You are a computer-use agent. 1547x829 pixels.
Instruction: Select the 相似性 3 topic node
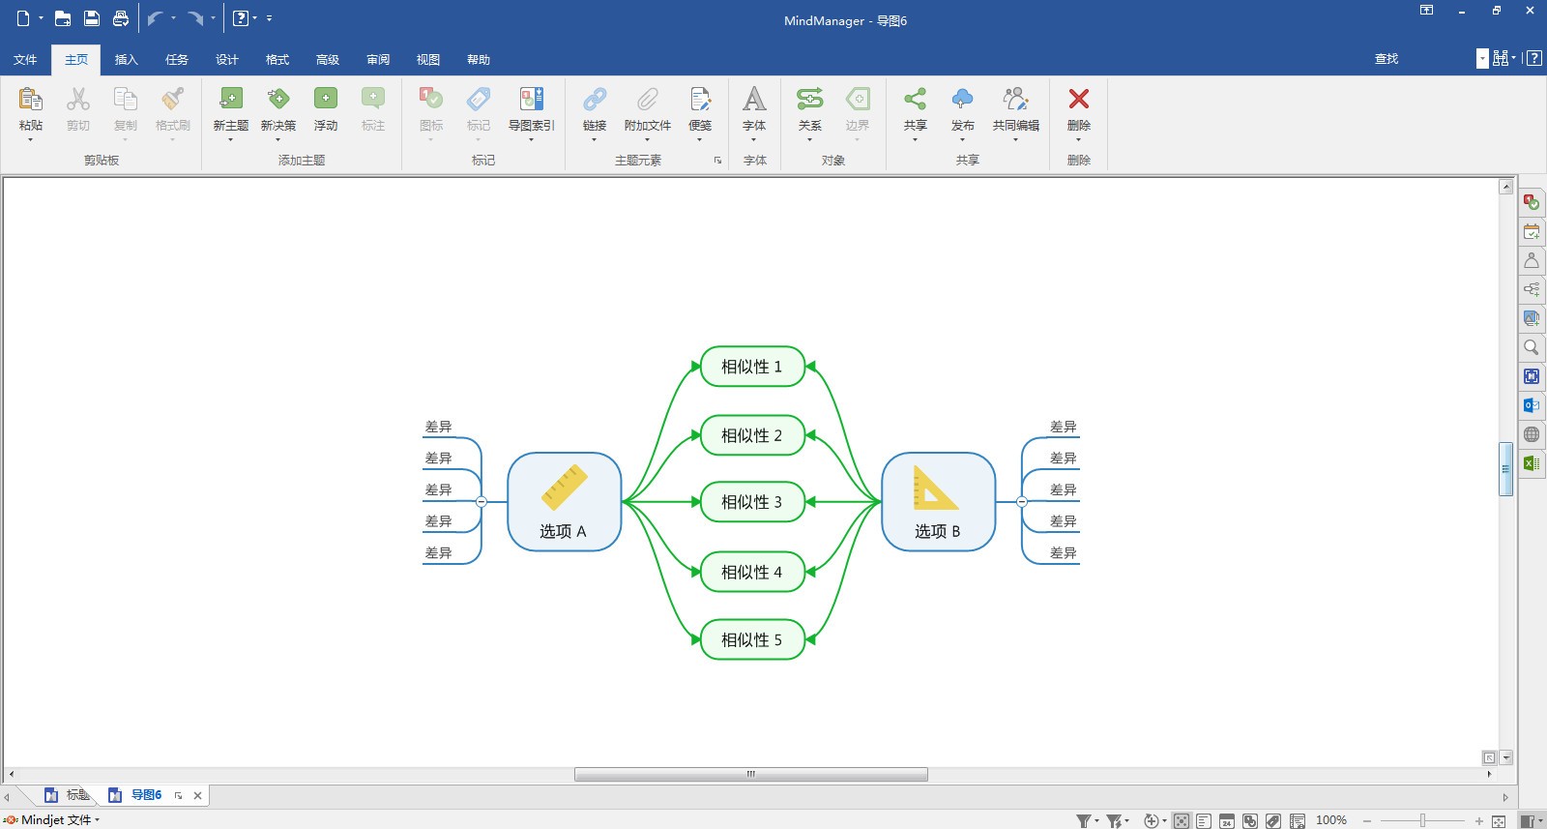pos(752,502)
